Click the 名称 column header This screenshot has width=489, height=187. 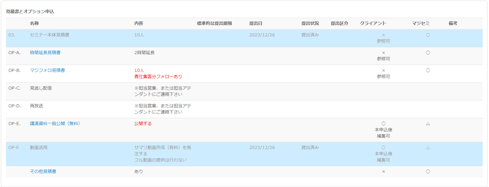[34, 23]
